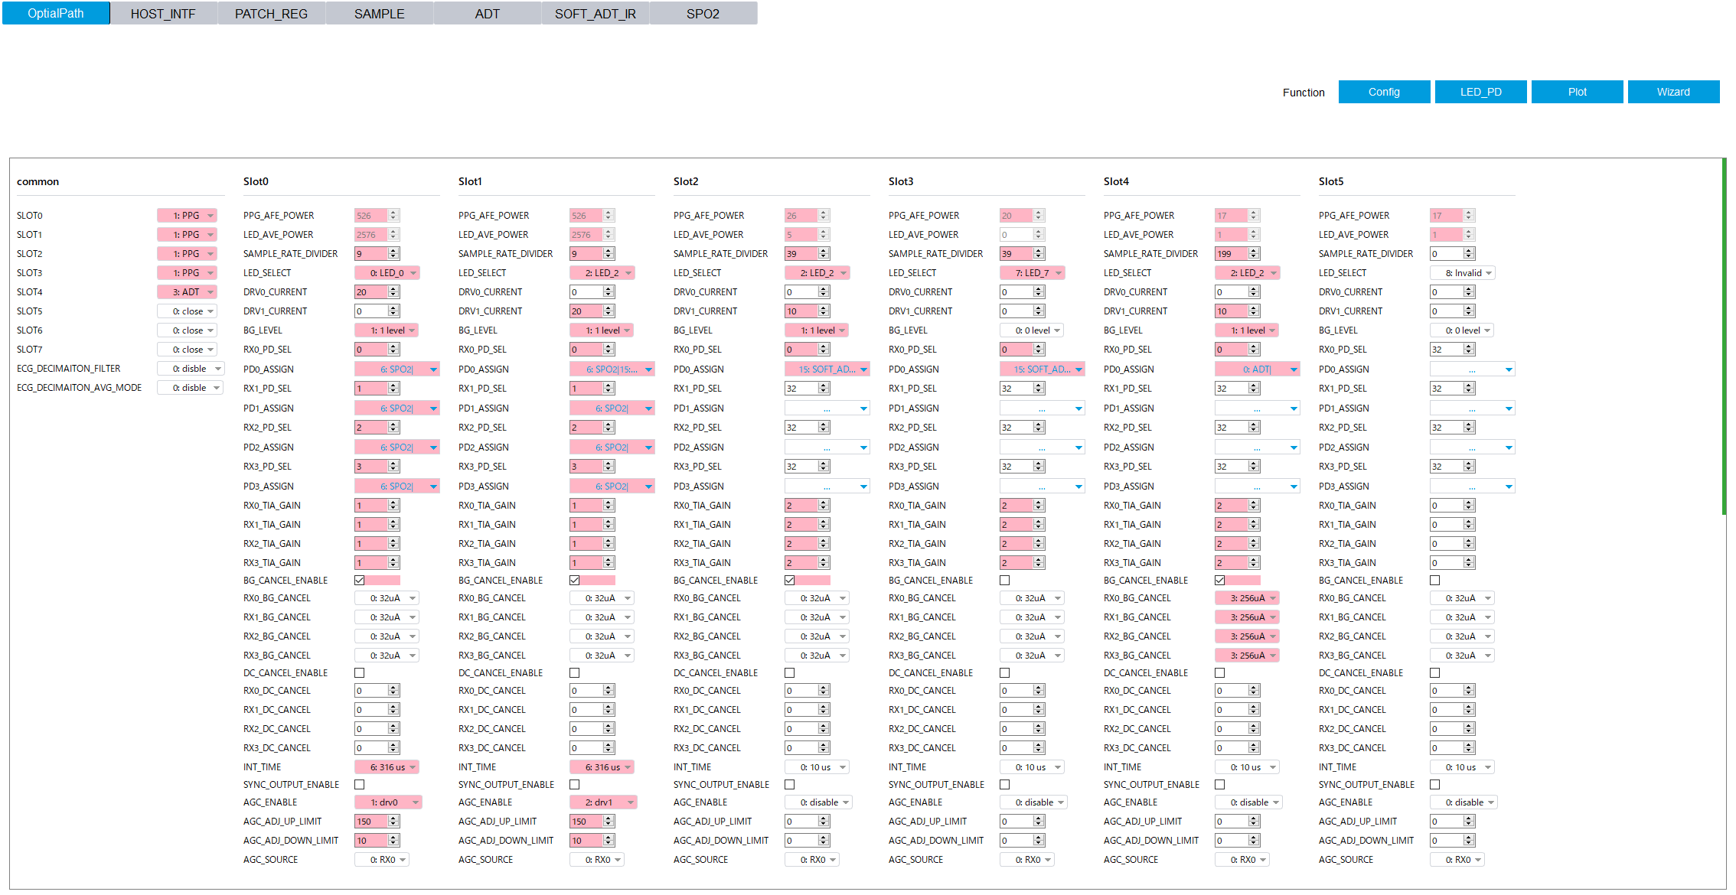
Task: Uncheck Slot0 BG_CANCEL_ENABLE checkbox
Action: [360, 581]
